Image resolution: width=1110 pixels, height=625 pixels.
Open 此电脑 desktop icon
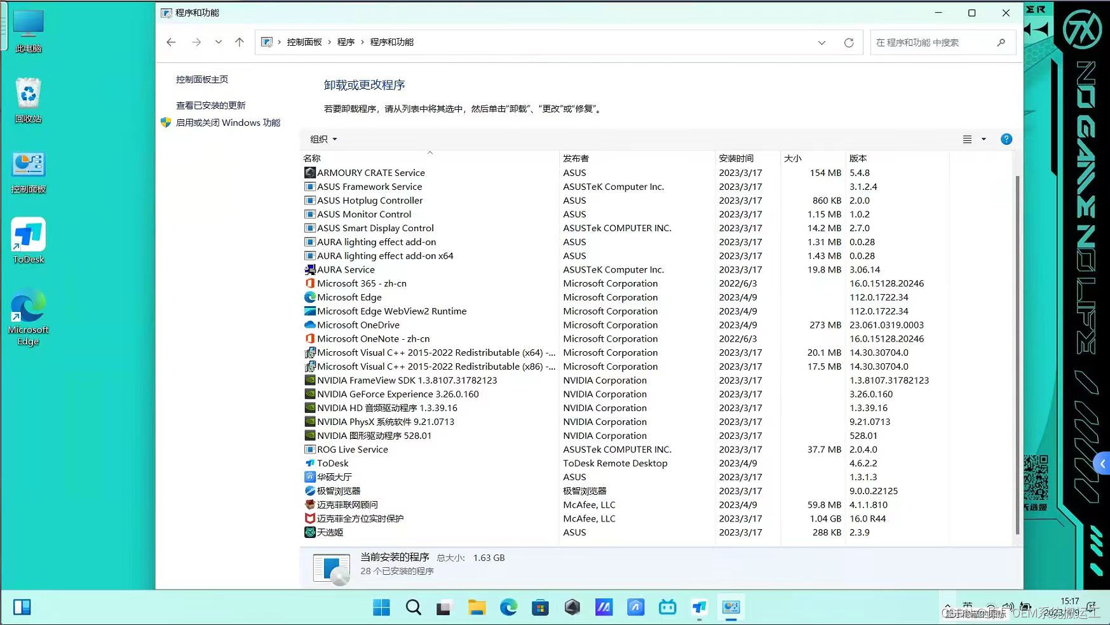[29, 31]
